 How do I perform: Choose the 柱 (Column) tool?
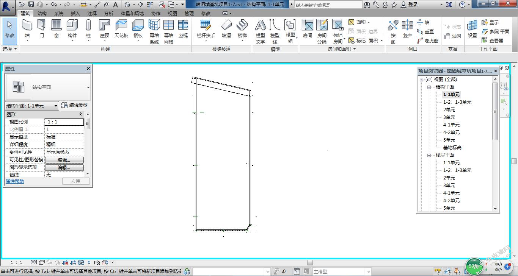(x=88, y=30)
